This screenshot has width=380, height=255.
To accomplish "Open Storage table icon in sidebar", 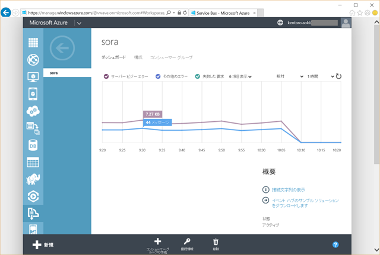I will pyautogui.click(x=33, y=162).
